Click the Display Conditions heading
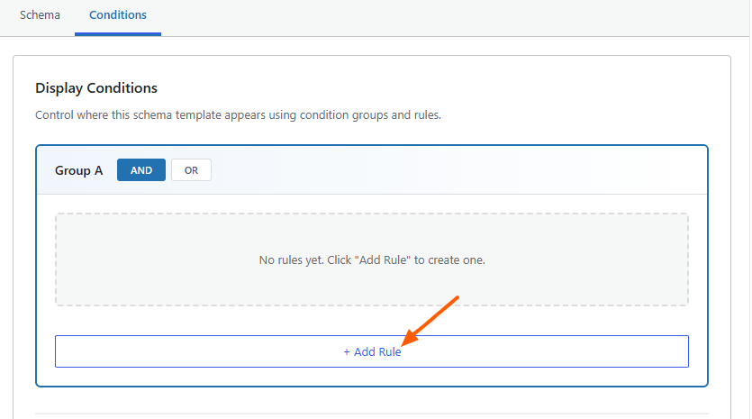Screen dimensions: 752x419 click(96, 87)
